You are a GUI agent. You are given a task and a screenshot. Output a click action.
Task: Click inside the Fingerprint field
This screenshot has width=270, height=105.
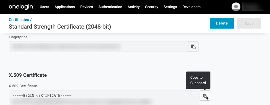point(98,47)
